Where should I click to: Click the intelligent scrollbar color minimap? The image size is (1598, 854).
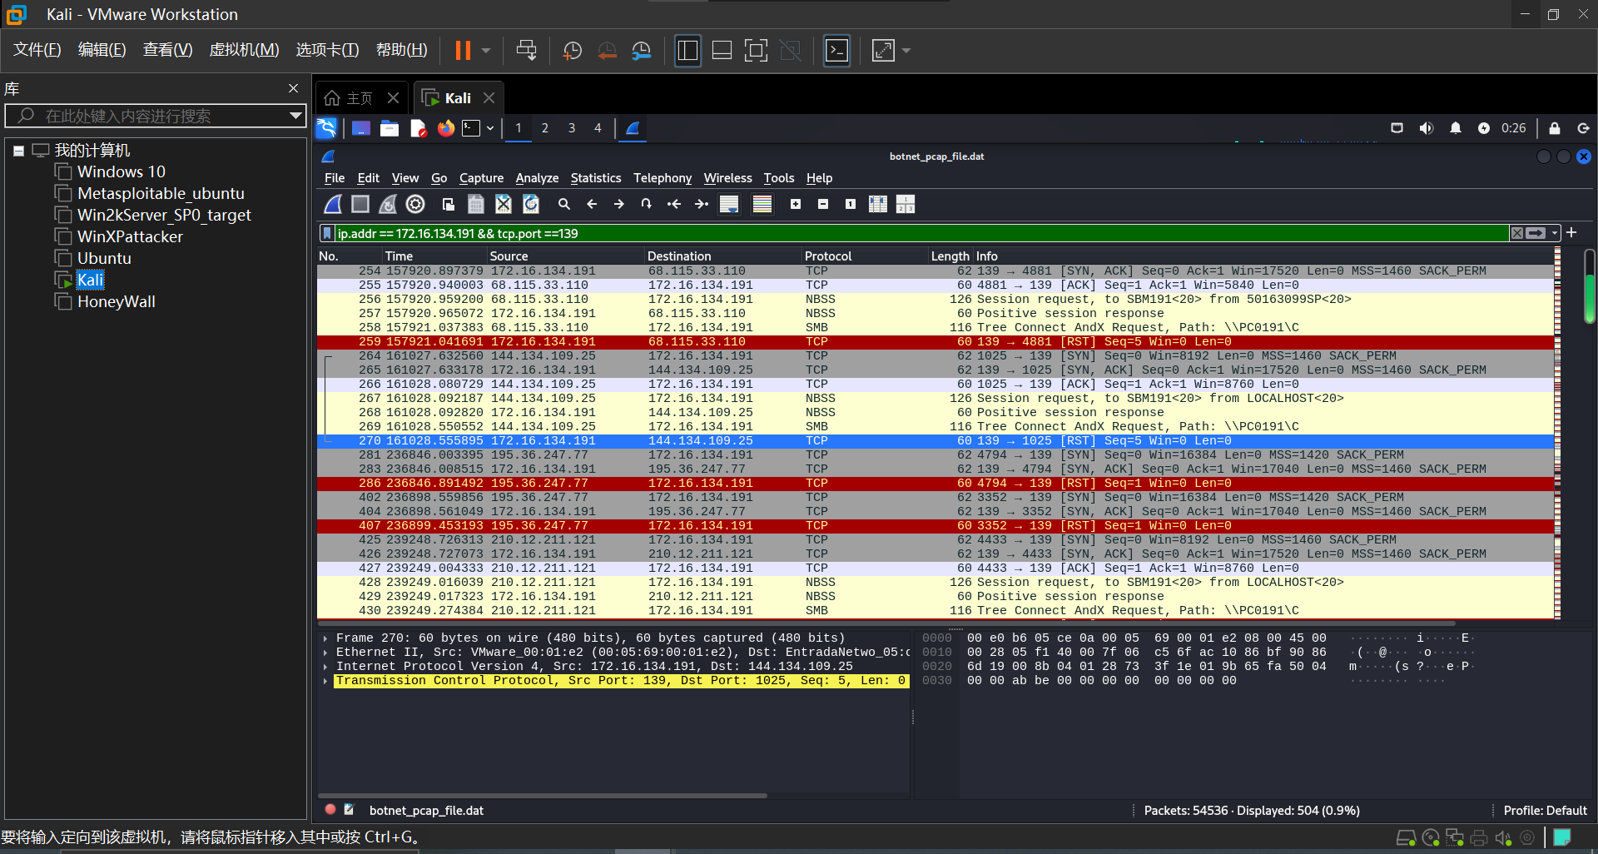(1557, 433)
